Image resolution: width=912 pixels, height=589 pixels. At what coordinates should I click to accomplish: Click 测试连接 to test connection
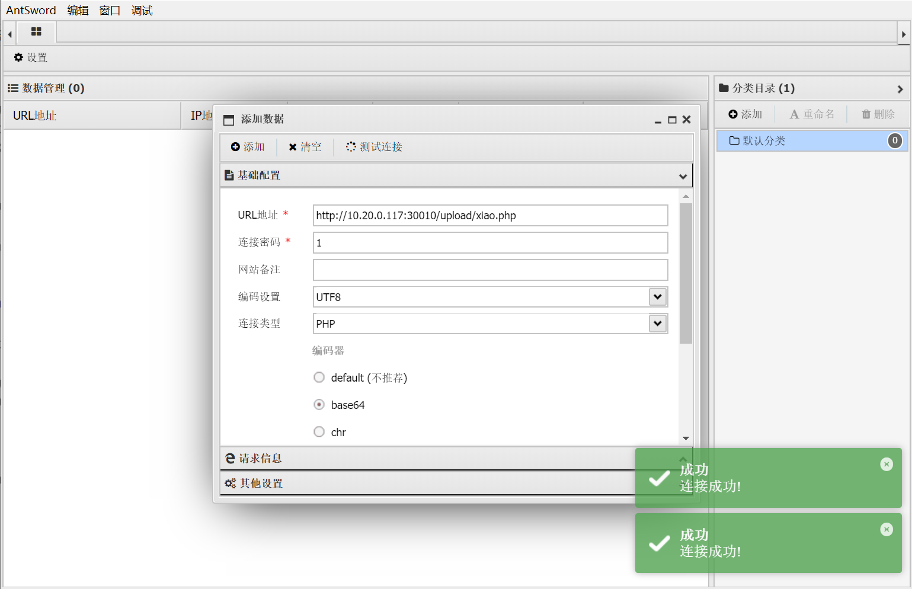click(375, 147)
